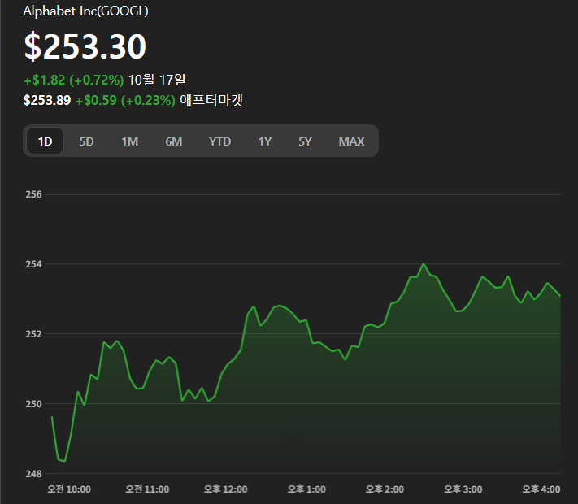Image resolution: width=578 pixels, height=504 pixels.
Task: Select the 1Y time range
Action: click(265, 141)
